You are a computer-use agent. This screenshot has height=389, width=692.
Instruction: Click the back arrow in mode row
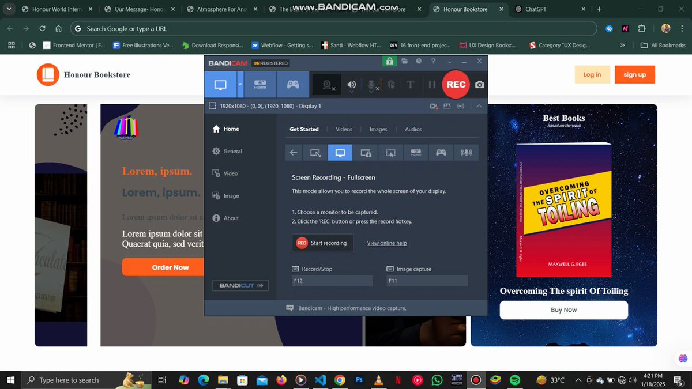pyautogui.click(x=294, y=153)
